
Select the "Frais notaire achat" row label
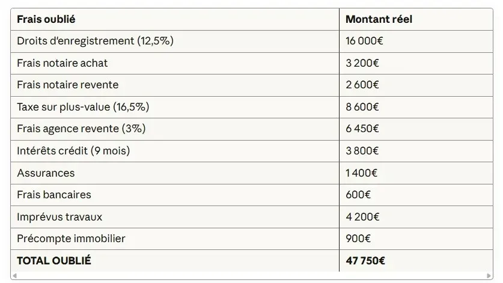click(62, 63)
